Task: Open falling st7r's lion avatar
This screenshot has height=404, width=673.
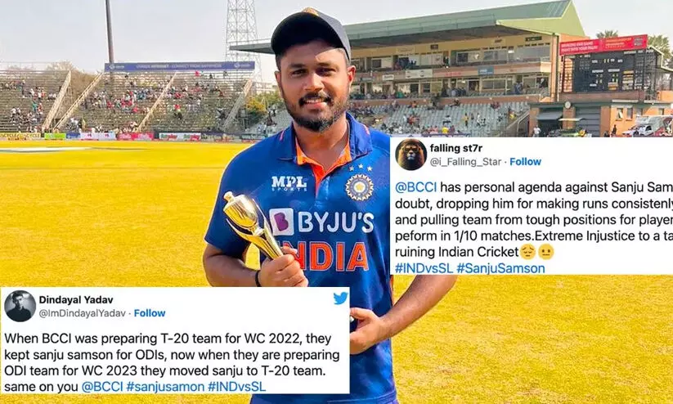Action: [411, 155]
